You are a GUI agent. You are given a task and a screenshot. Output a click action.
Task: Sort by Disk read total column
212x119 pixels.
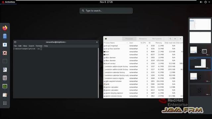170,43
